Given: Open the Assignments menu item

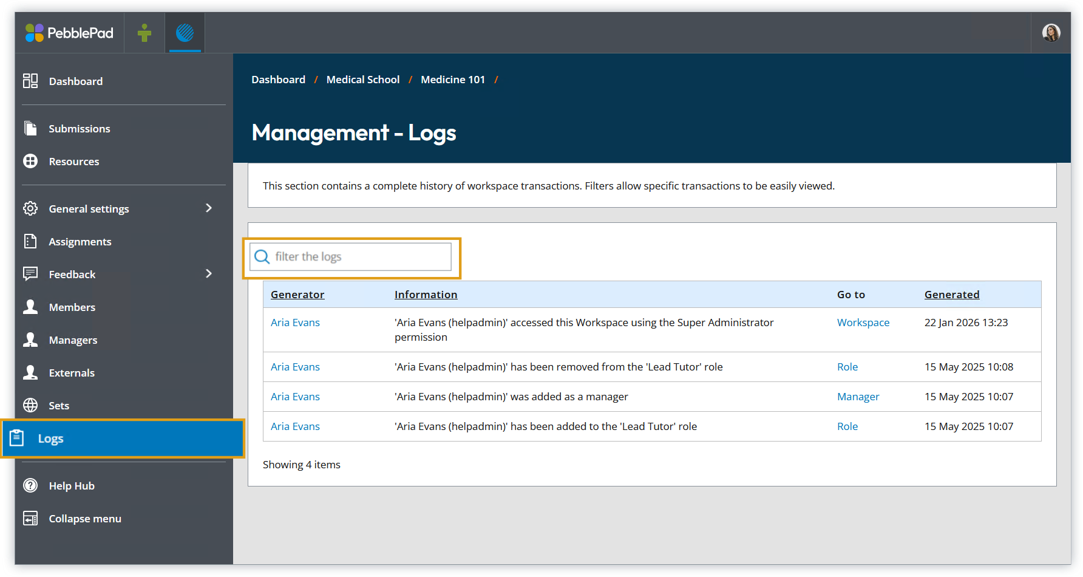Looking at the screenshot, I should point(80,242).
